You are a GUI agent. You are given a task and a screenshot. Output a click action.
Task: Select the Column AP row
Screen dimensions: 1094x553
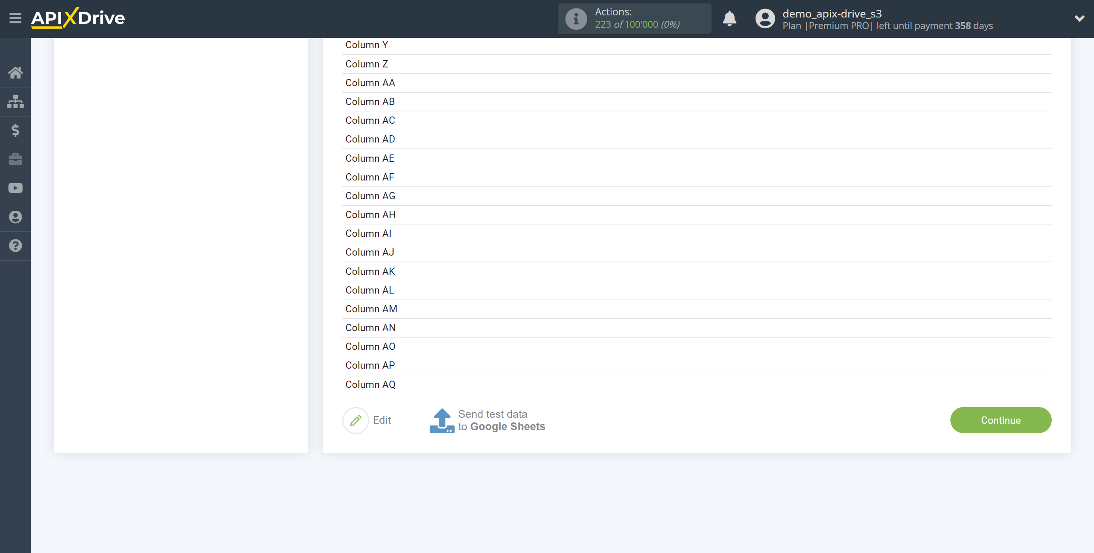697,365
